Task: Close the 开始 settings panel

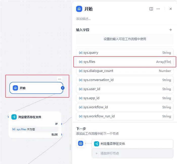Action: tap(171, 9)
